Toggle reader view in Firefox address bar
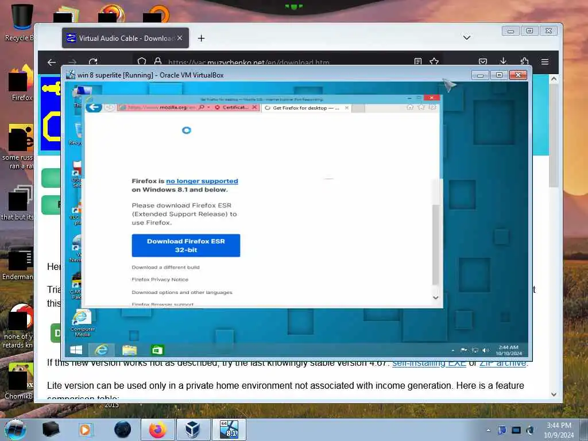 [x=418, y=61]
